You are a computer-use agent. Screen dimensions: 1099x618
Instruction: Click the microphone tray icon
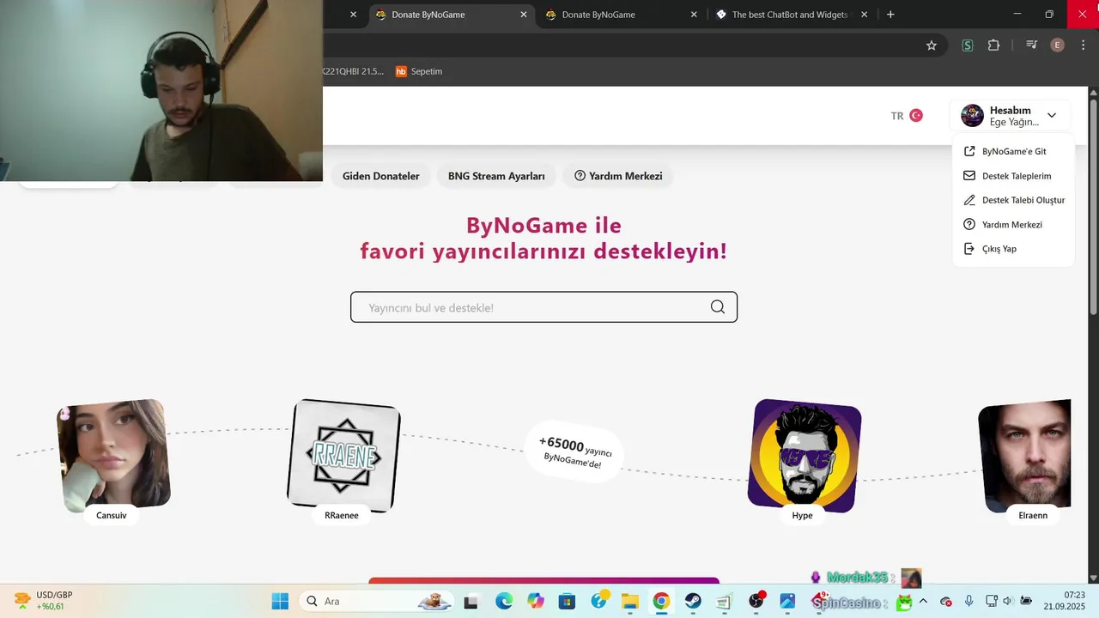click(x=968, y=601)
